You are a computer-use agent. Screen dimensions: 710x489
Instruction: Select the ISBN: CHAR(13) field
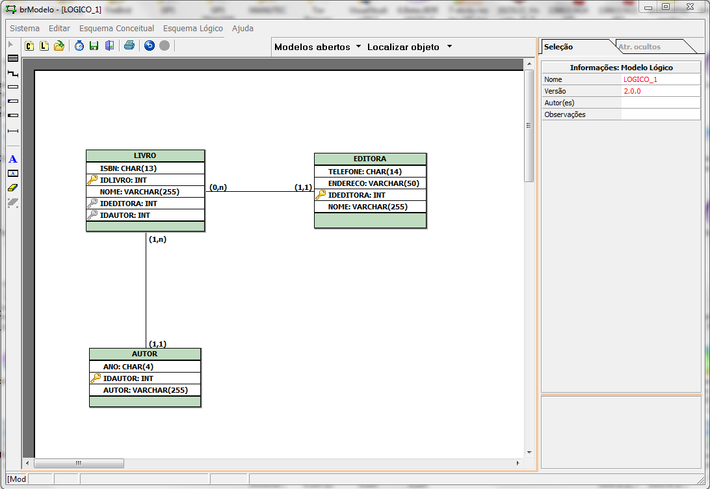[146, 168]
